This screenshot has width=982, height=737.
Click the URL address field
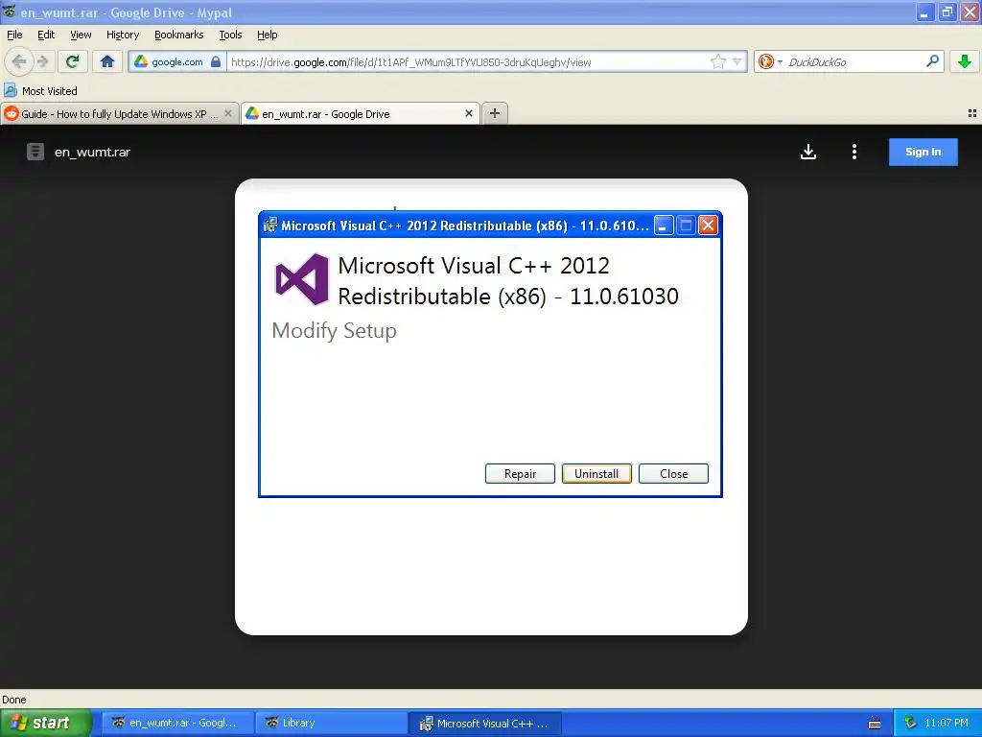[x=467, y=61]
